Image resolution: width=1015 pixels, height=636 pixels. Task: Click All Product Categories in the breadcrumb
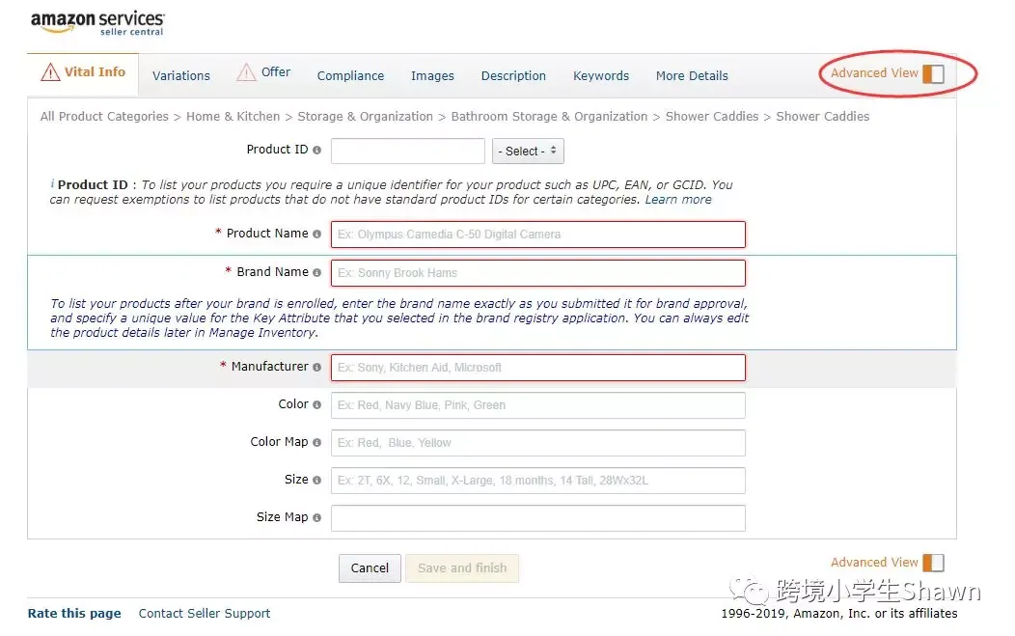tap(104, 117)
